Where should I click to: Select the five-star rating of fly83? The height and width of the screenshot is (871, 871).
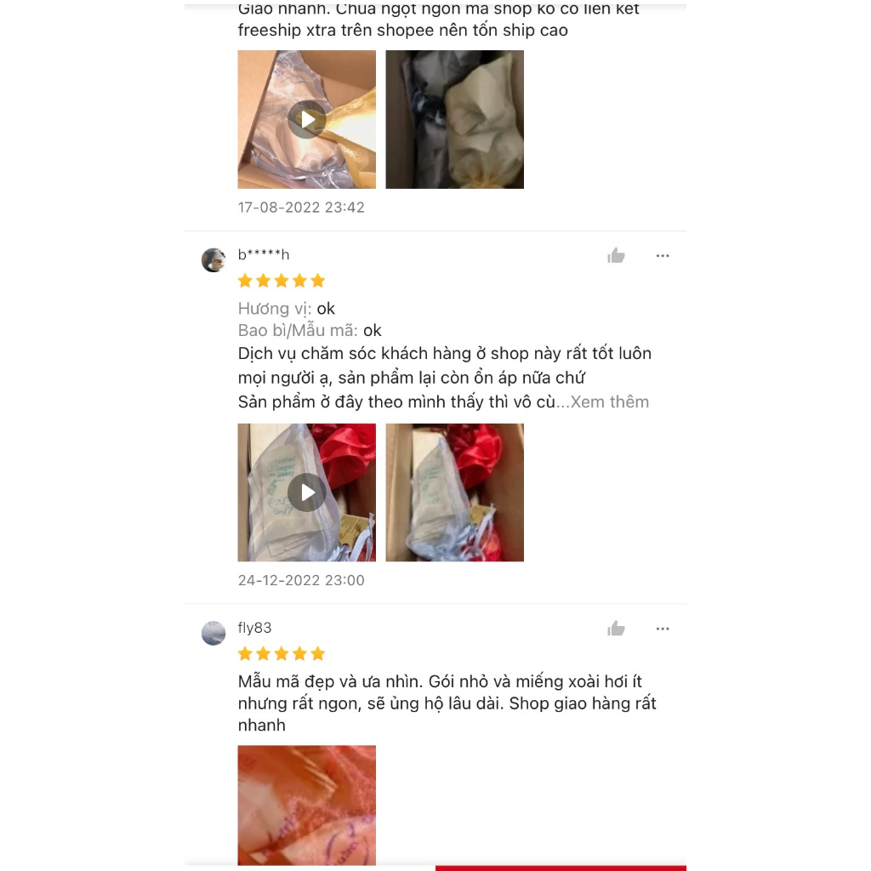pyautogui.click(x=281, y=653)
